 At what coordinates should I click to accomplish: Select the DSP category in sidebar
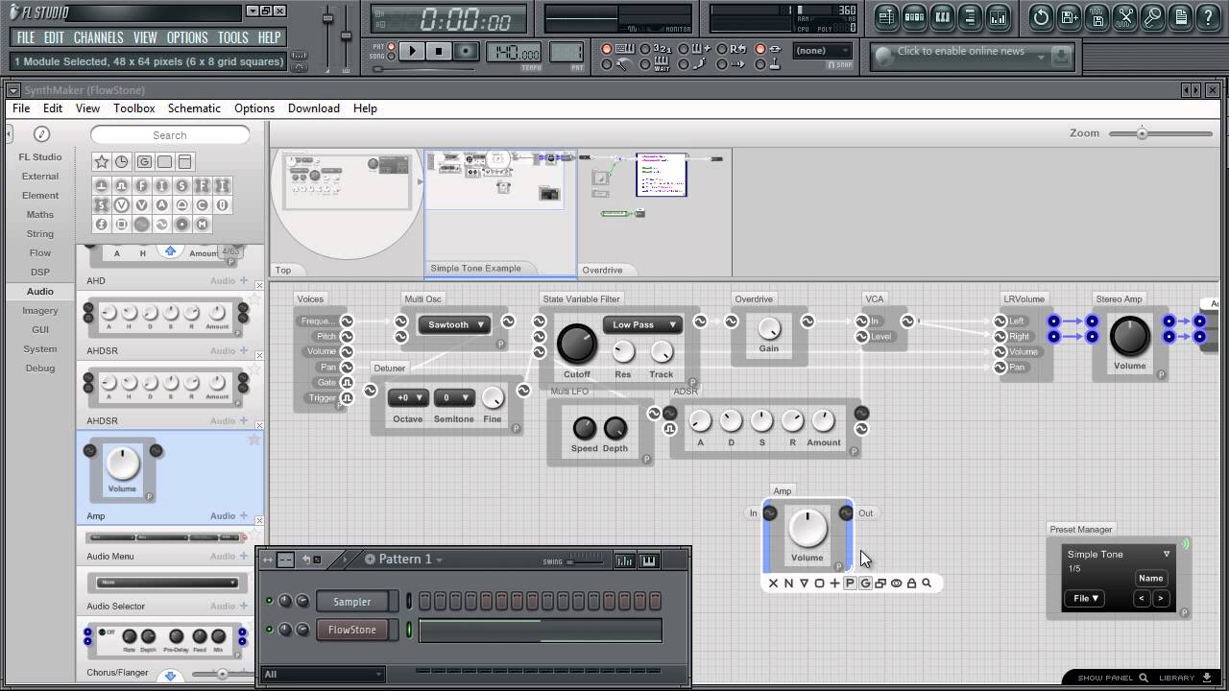40,272
